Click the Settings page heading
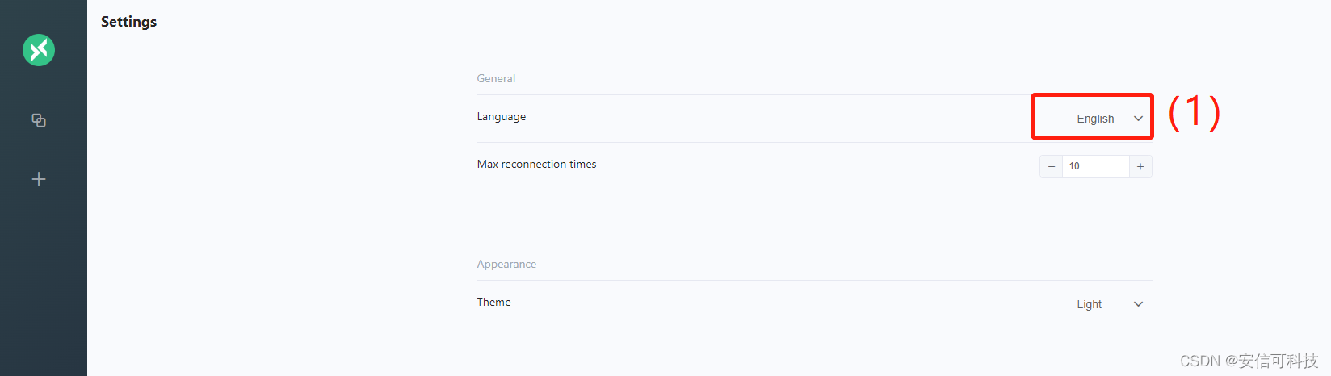The height and width of the screenshot is (376, 1331). [128, 22]
